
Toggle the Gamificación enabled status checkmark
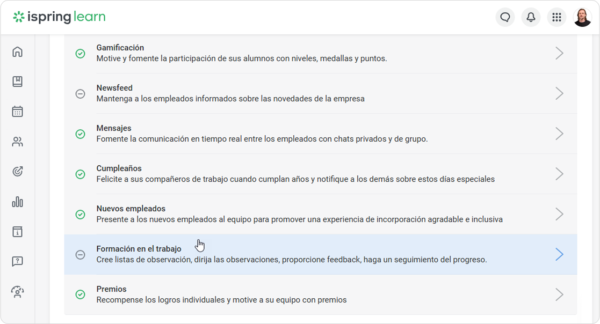point(80,53)
